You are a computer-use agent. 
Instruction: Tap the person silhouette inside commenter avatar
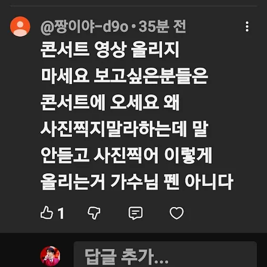pyautogui.click(x=20, y=29)
